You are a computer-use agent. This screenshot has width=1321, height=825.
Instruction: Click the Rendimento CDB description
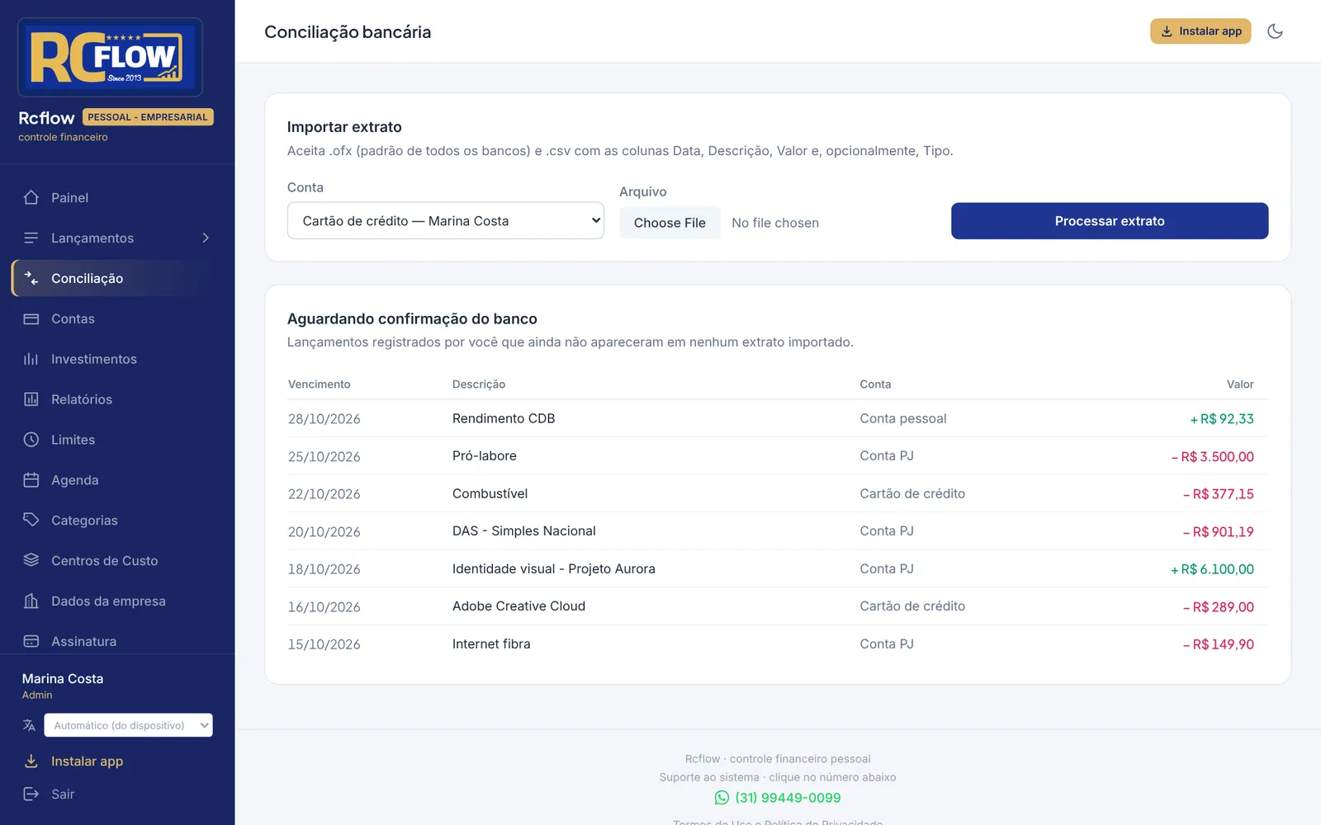pos(504,418)
